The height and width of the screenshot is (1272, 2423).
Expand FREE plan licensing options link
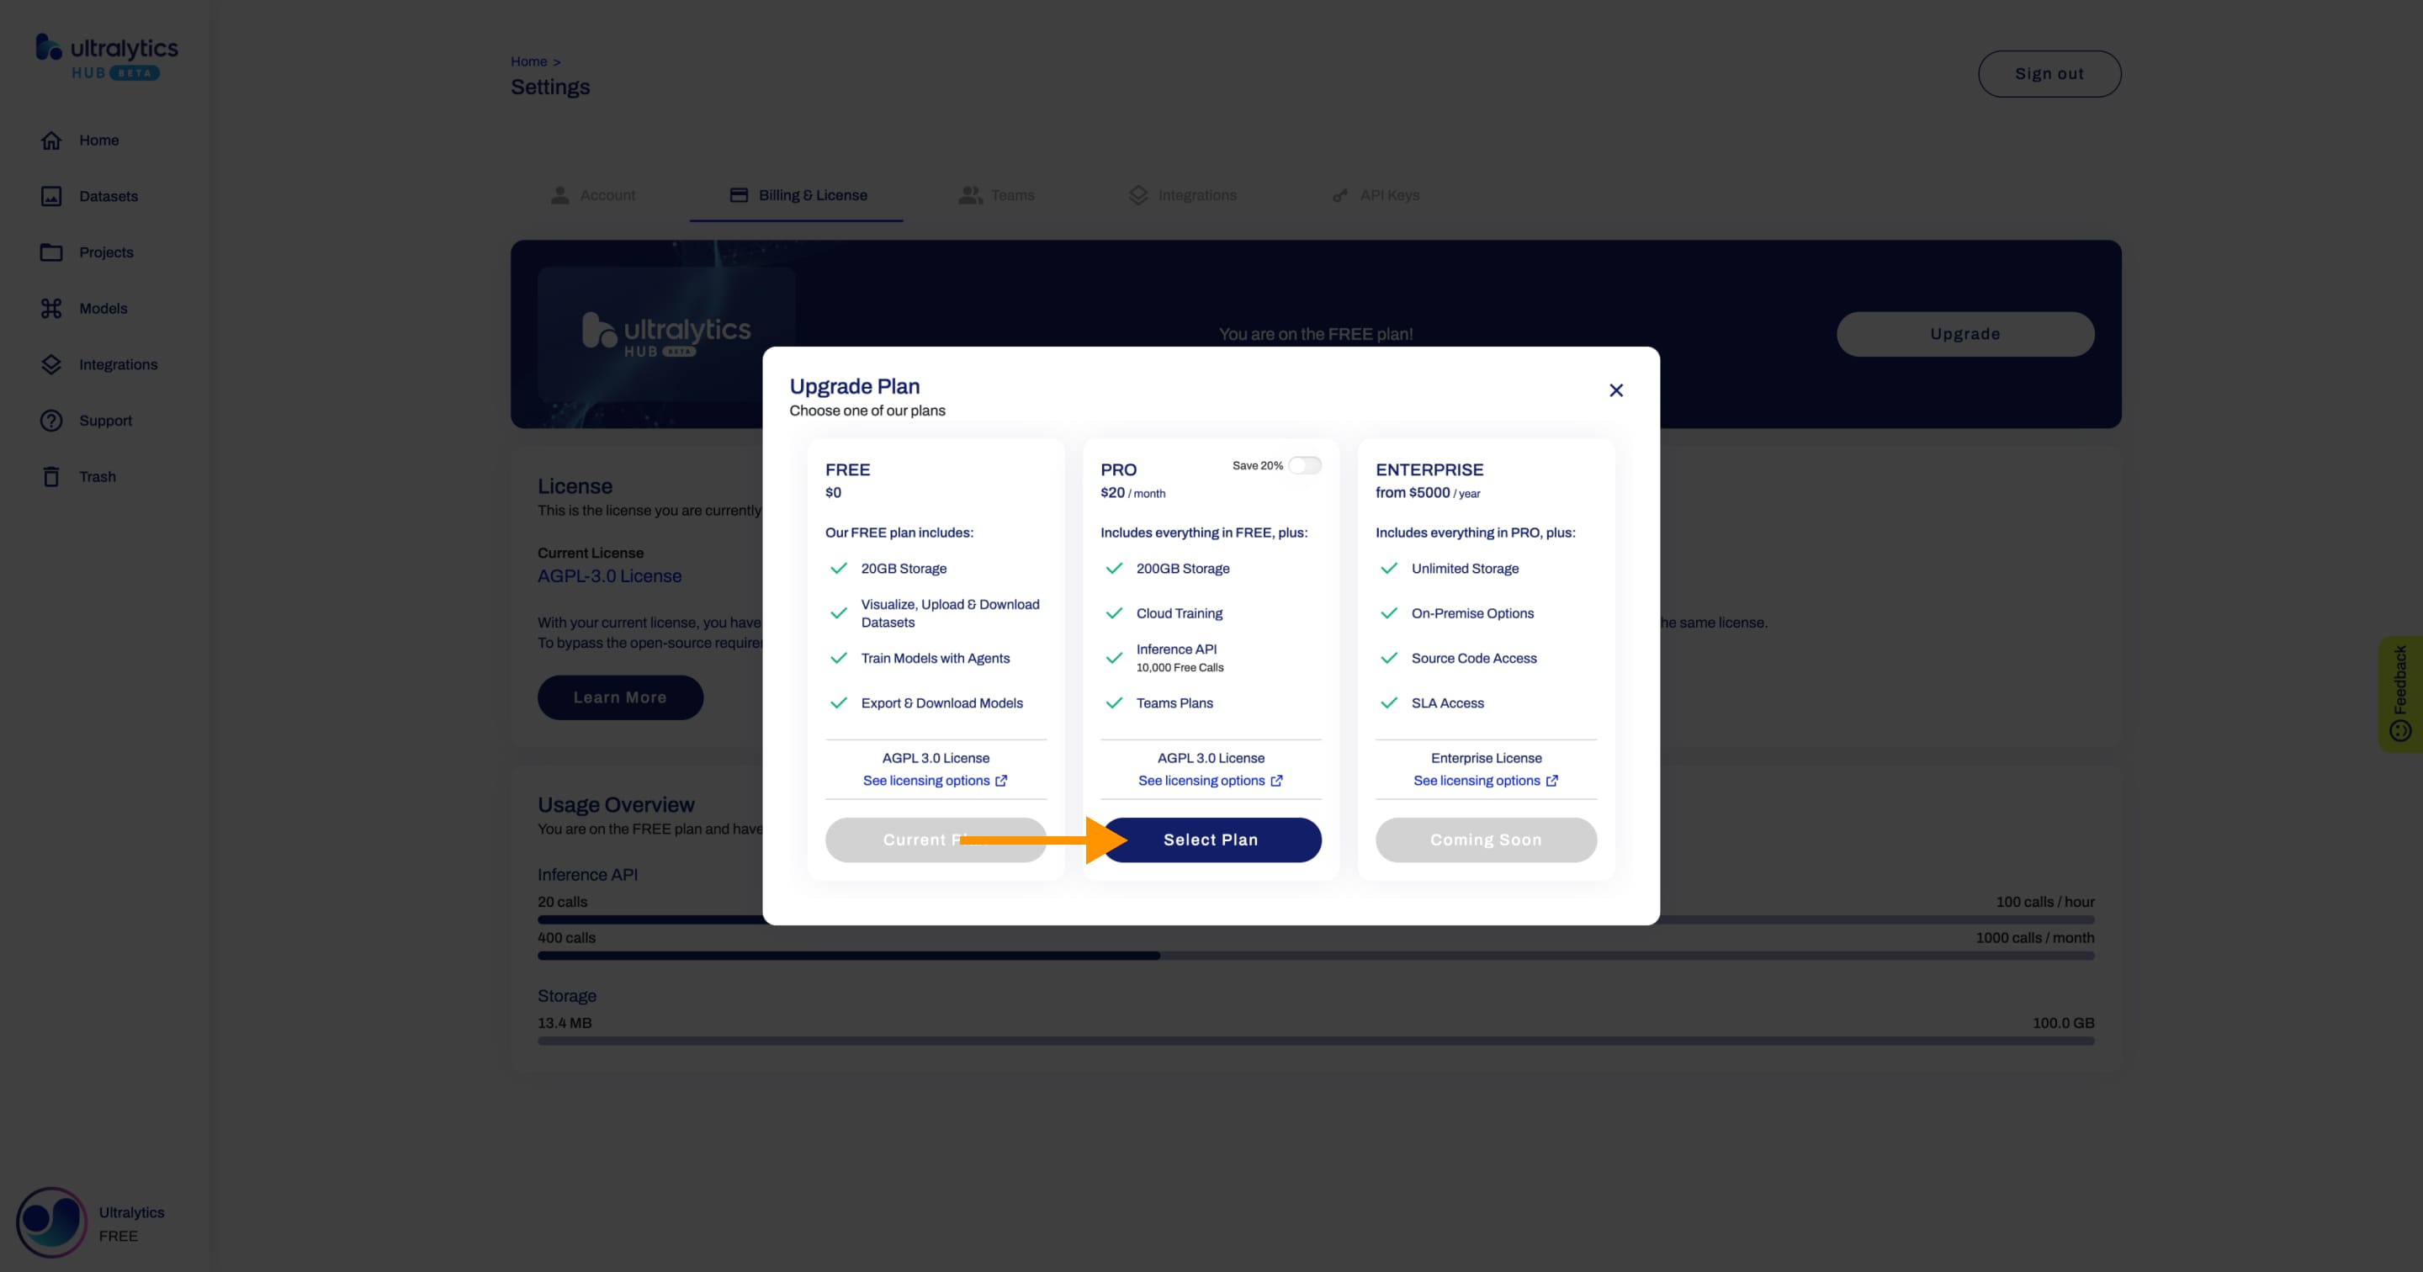pyautogui.click(x=934, y=780)
